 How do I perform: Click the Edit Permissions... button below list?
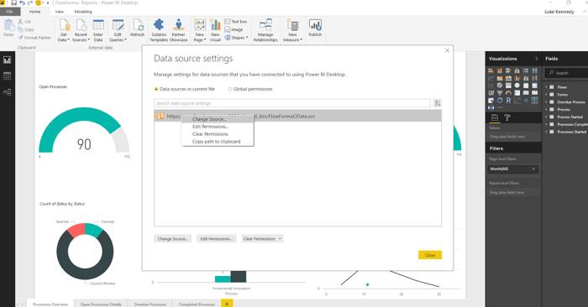pyautogui.click(x=217, y=239)
